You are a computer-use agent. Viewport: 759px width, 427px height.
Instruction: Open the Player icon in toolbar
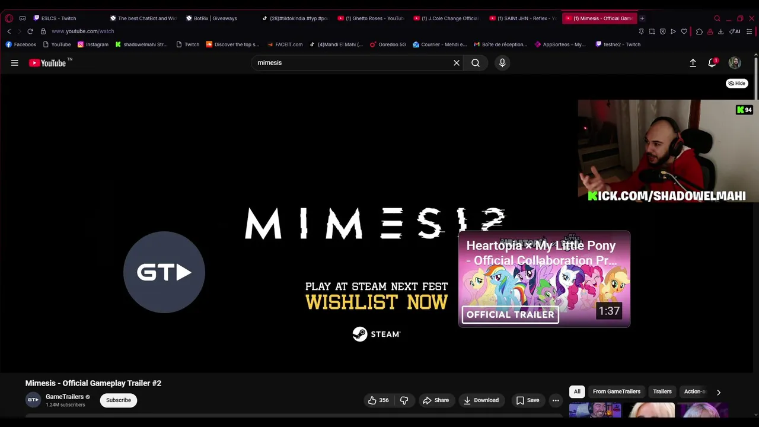tap(673, 31)
